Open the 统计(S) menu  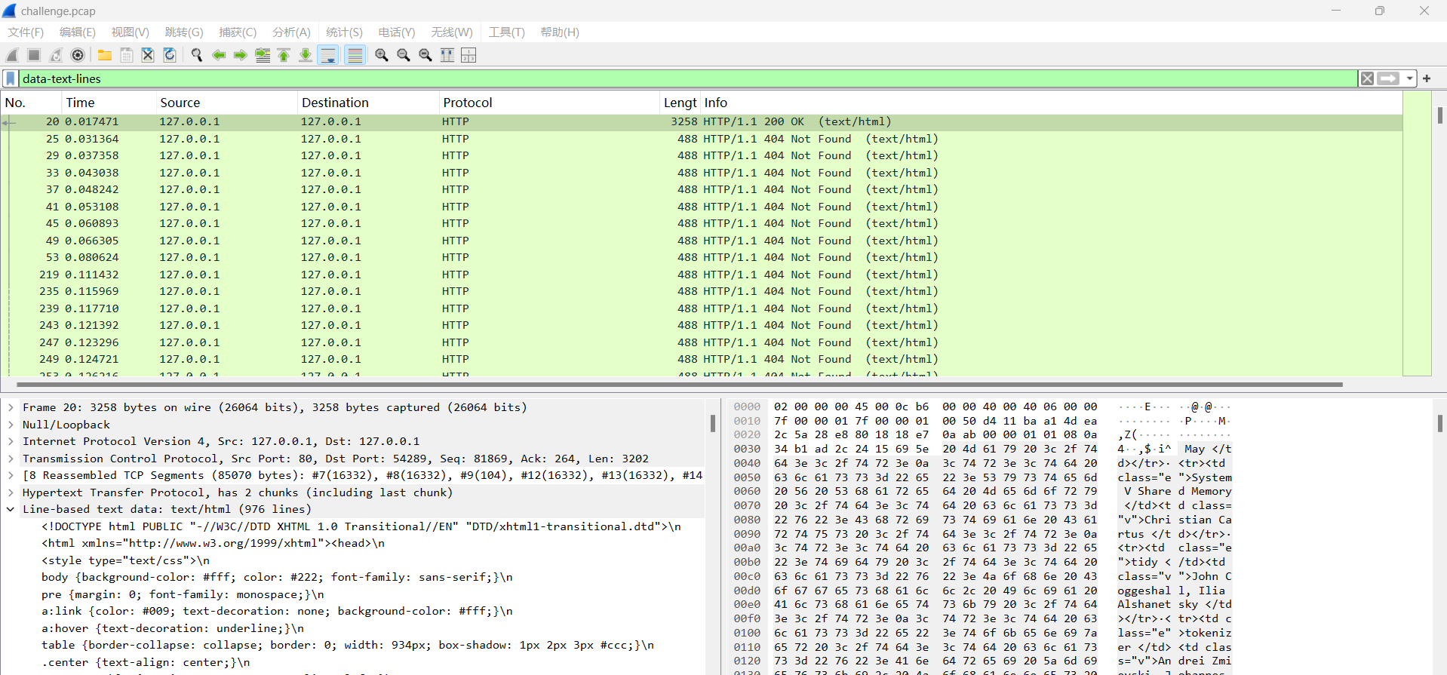(344, 32)
